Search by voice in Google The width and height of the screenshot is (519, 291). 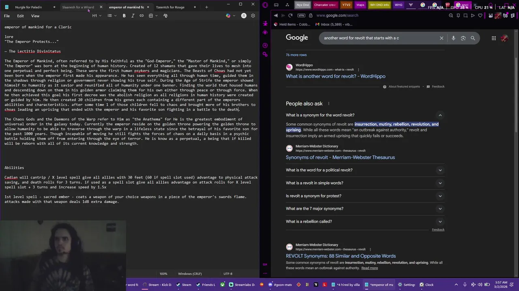click(453, 38)
